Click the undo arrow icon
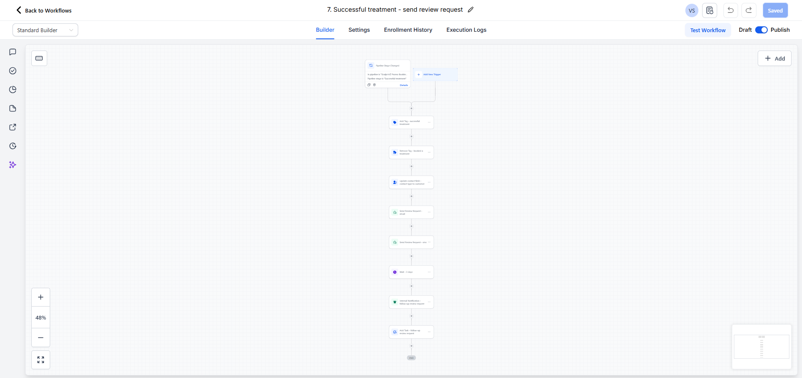 [730, 10]
